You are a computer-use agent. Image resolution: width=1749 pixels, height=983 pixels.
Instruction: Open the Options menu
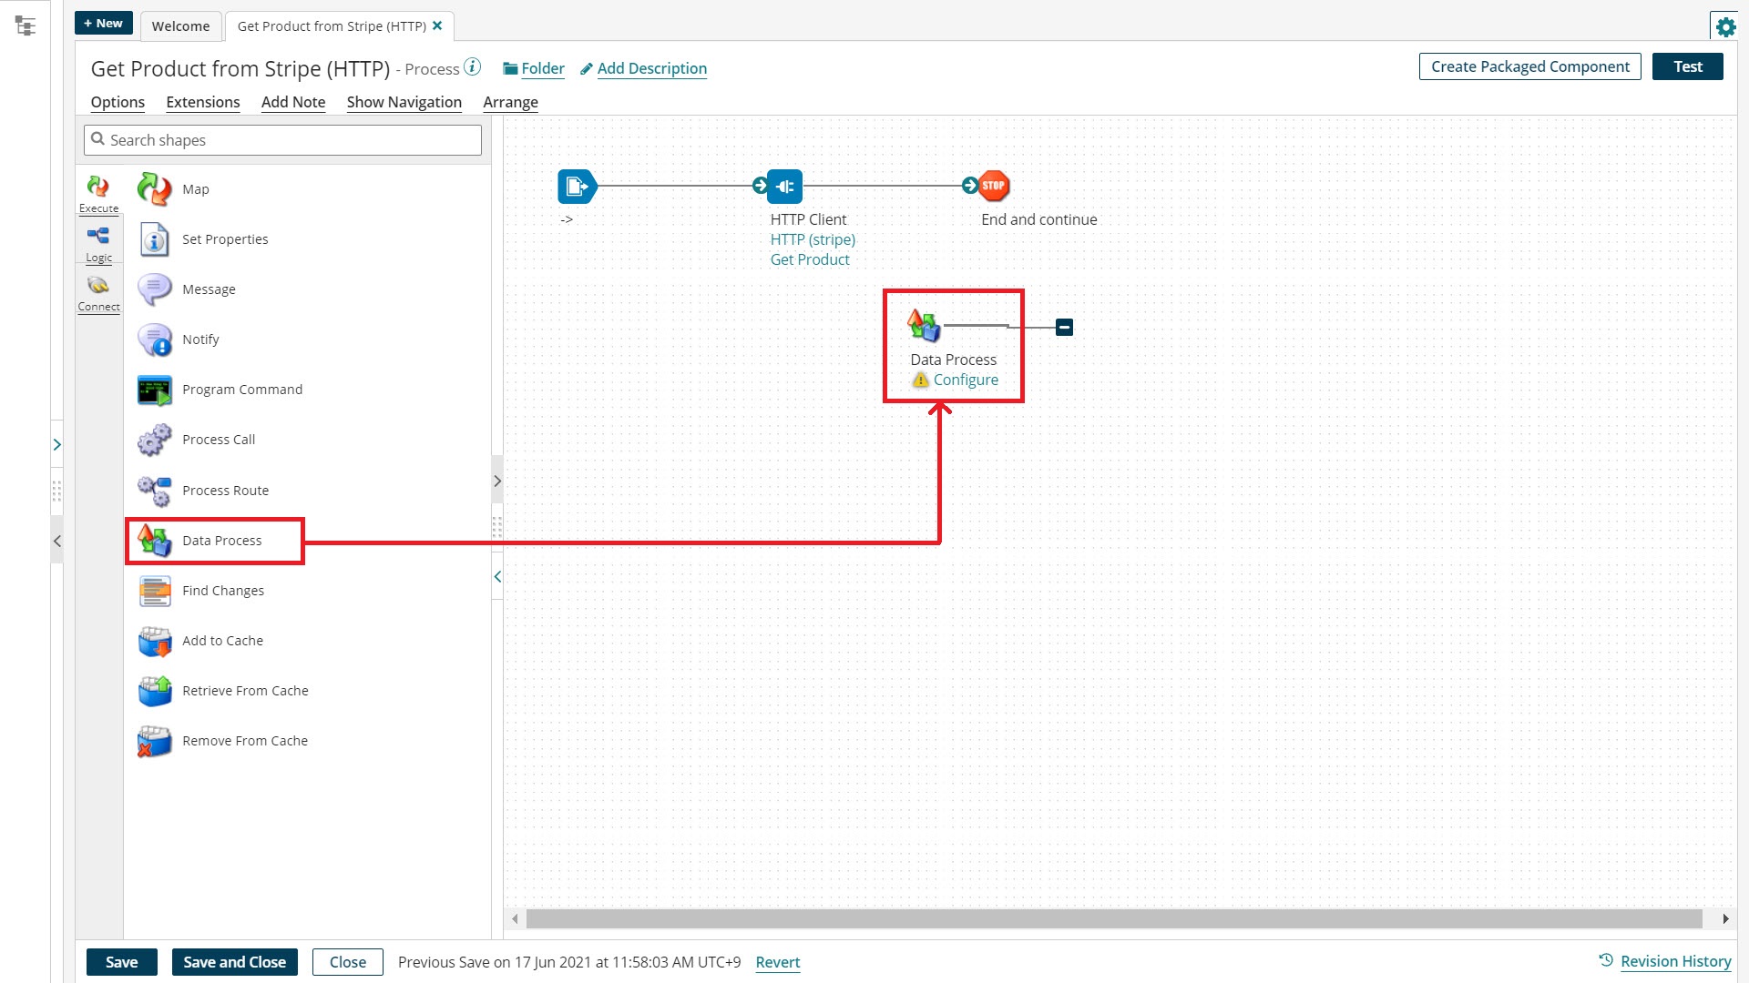click(x=118, y=102)
